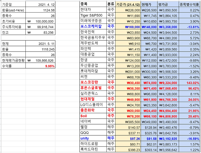The height and width of the screenshot is (153, 201).
Task: Click the red 휴온스글로벌 cell
Action: 93,88
